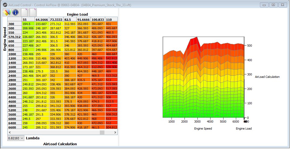Select the 1000 engine speed row header

[15, 54]
